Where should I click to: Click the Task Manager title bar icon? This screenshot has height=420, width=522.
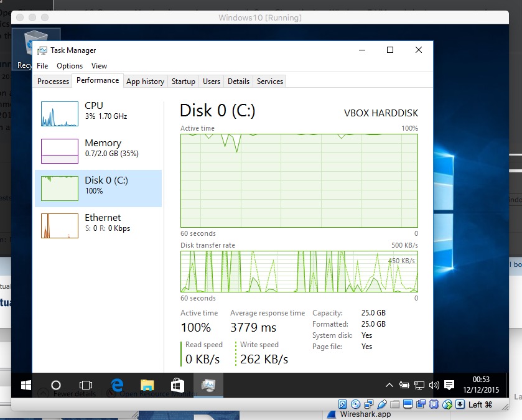point(42,50)
